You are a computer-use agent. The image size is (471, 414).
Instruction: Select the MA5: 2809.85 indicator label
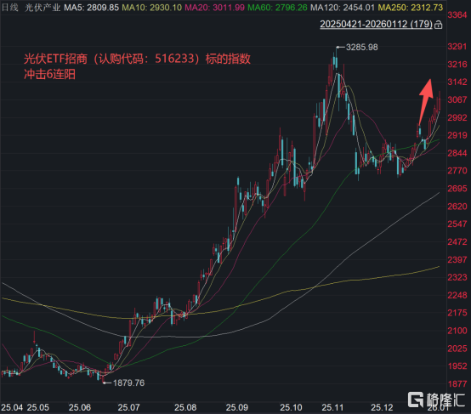click(92, 7)
